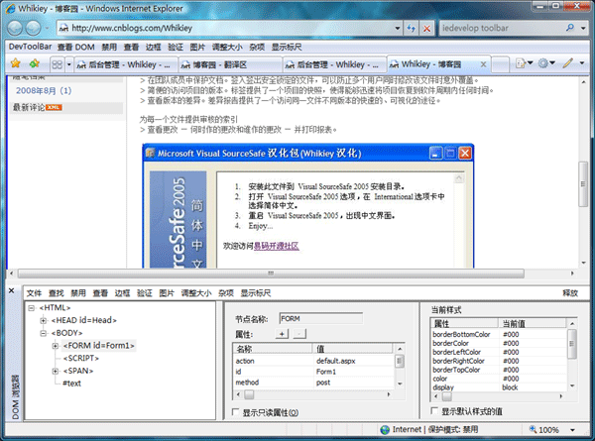595x441 pixels.
Task: Open the tab list dropdown arrow
Action: point(69,64)
